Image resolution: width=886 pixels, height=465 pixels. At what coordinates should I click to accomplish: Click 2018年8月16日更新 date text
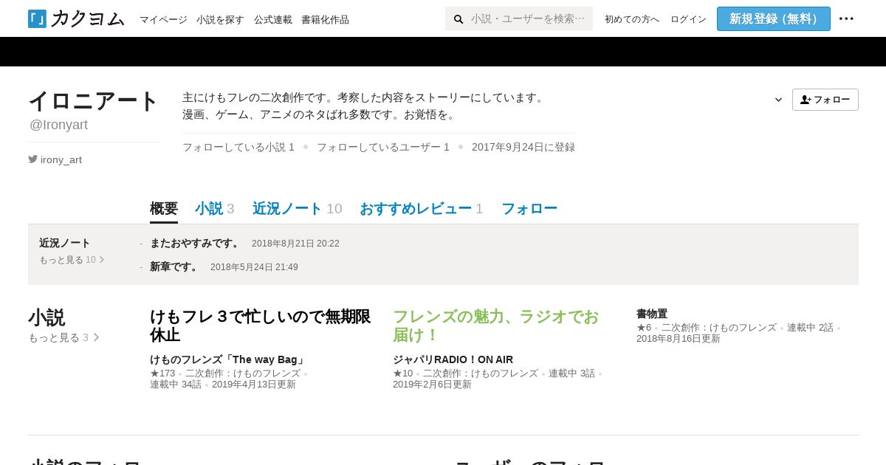[x=679, y=339]
